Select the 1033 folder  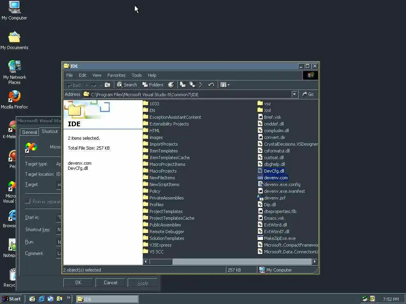(151, 104)
